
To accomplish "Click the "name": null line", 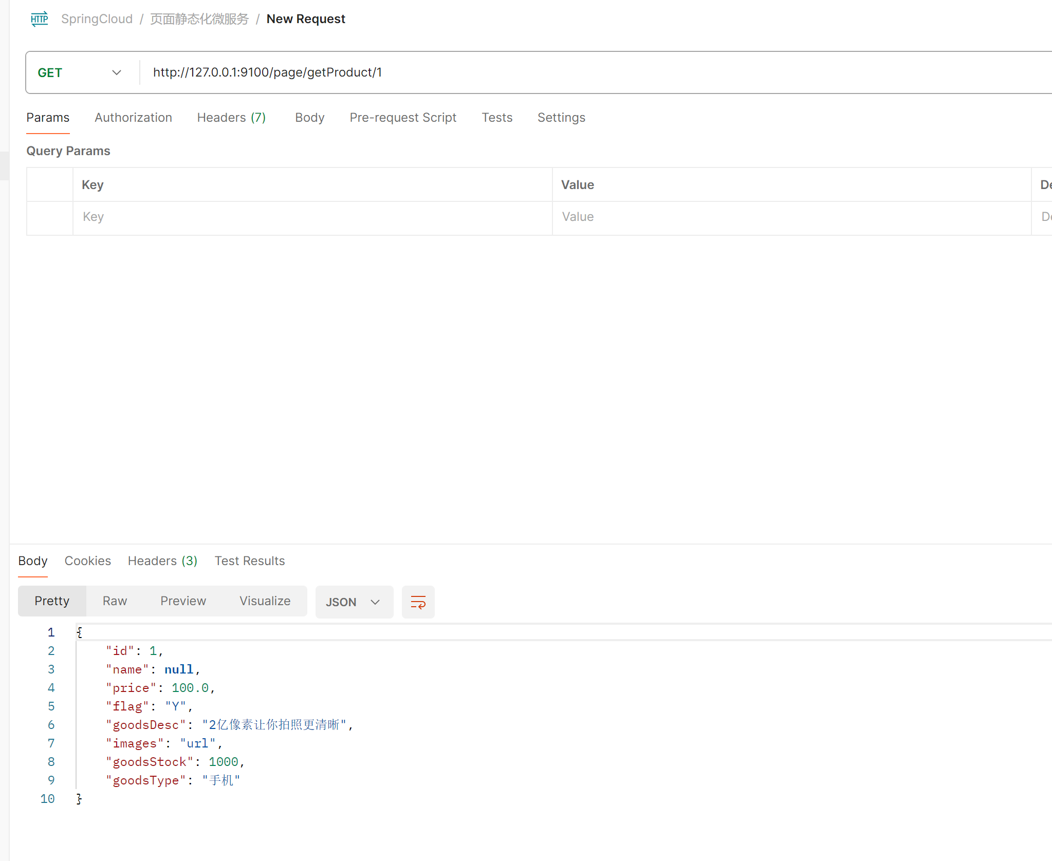I will click(x=153, y=669).
